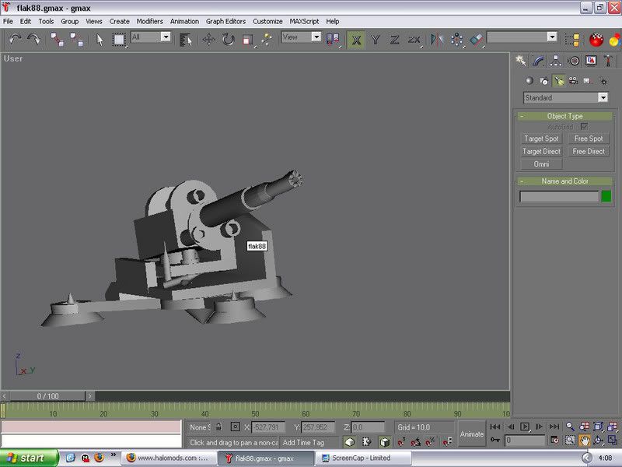
Task: Click the Min/Max viewport toggle icon
Action: click(613, 440)
